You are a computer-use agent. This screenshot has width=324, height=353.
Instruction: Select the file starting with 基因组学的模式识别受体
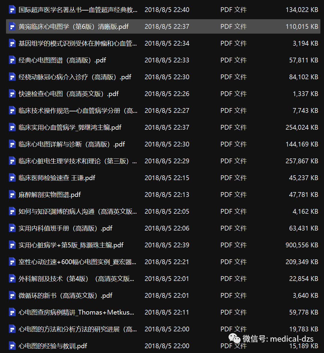point(78,44)
